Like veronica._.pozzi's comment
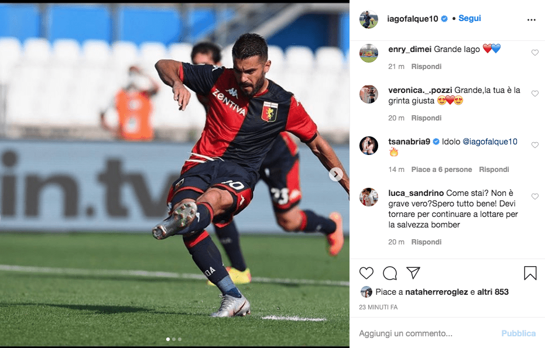Screen dimensions: 545x348 535,94
